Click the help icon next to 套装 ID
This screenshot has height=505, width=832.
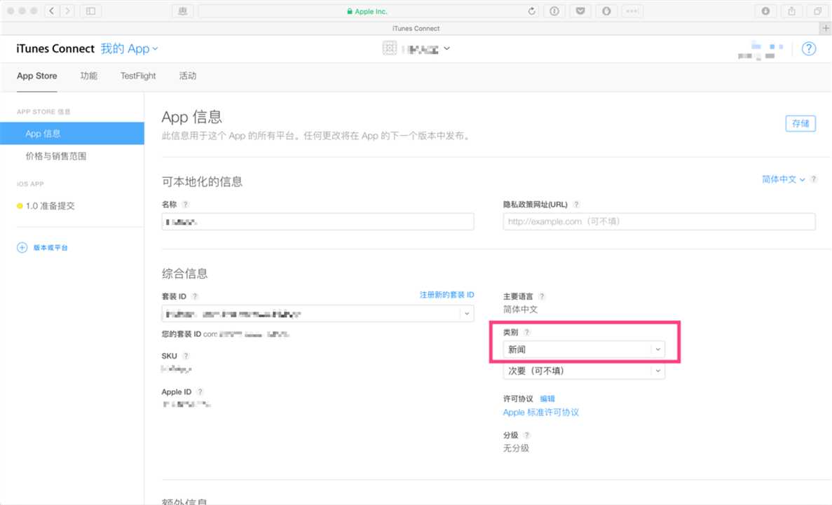coord(195,296)
